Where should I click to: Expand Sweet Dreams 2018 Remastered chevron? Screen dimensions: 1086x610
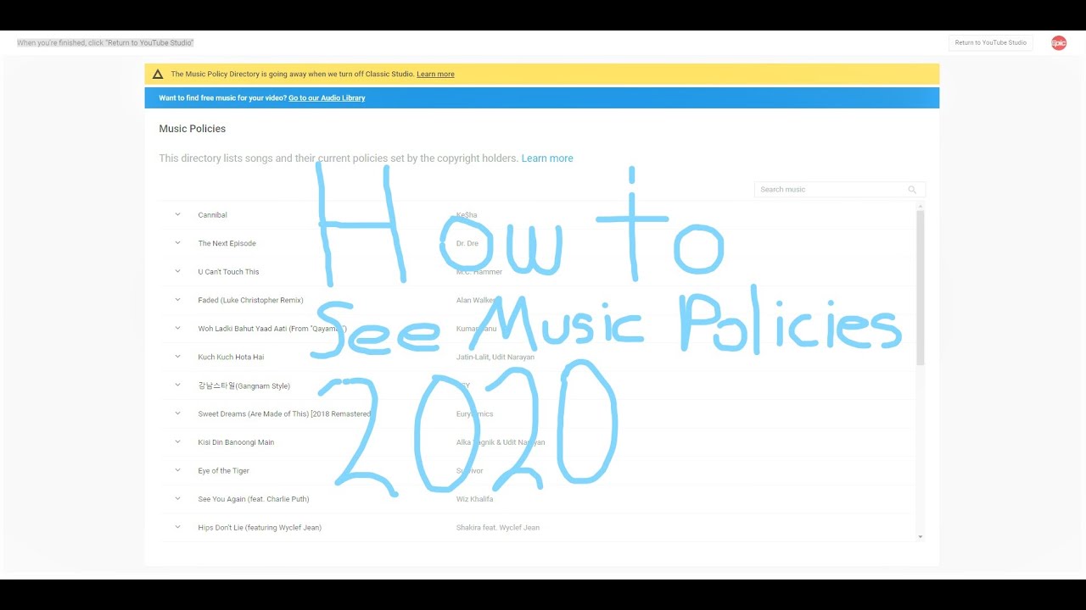pos(177,413)
